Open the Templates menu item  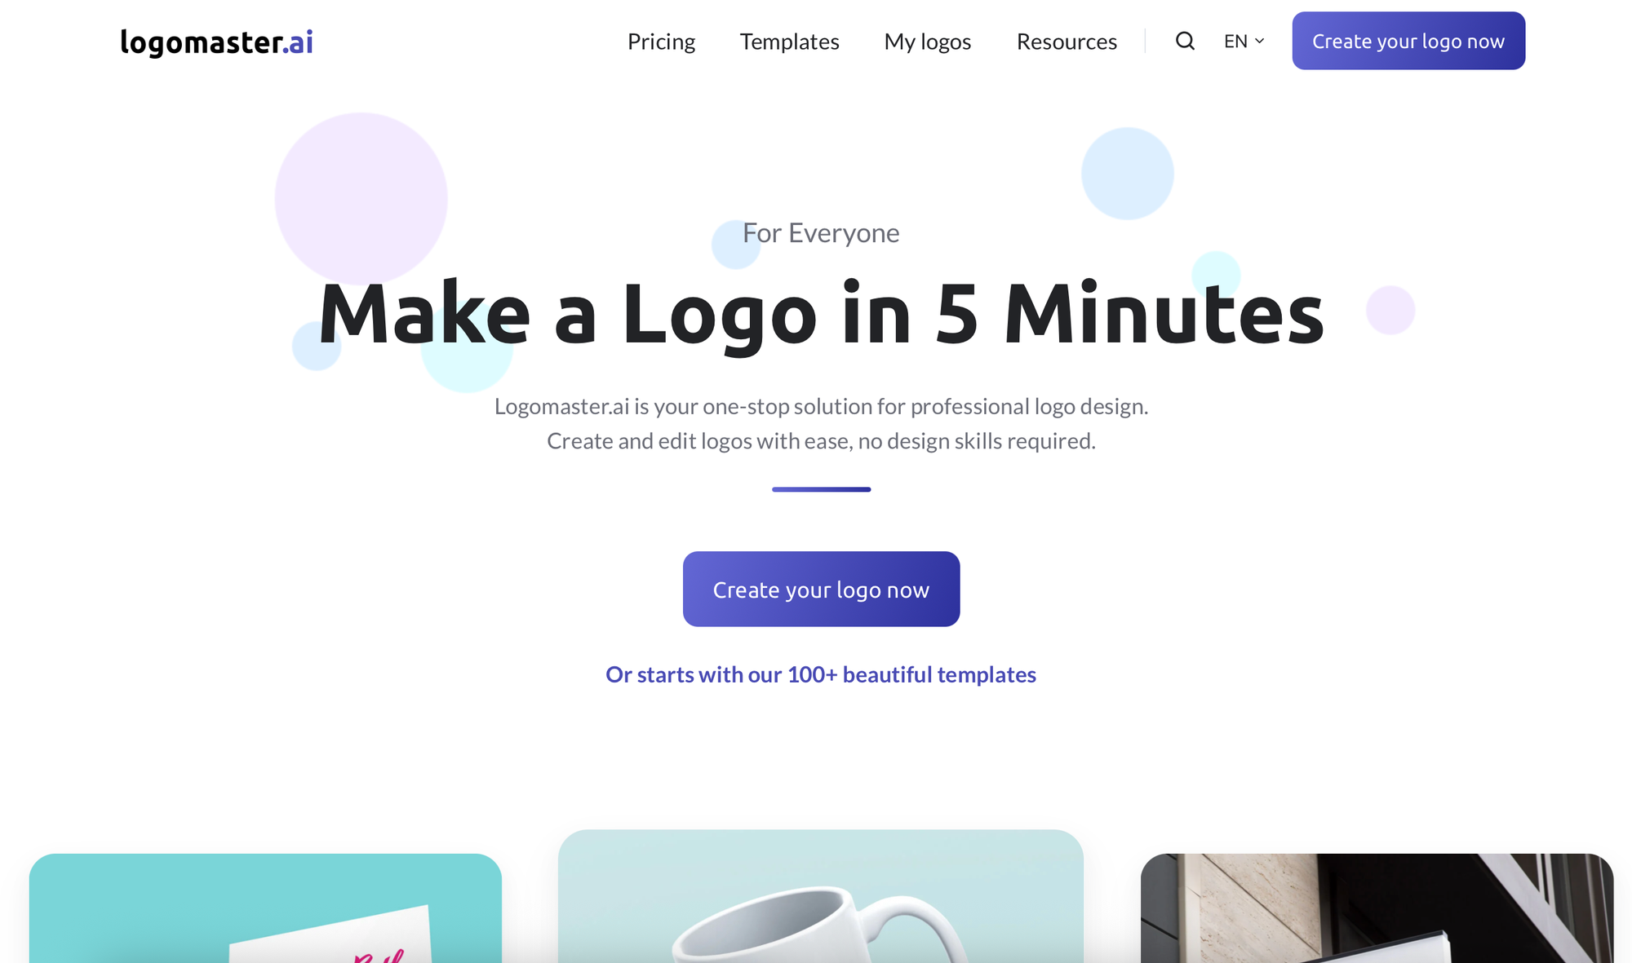(x=789, y=42)
